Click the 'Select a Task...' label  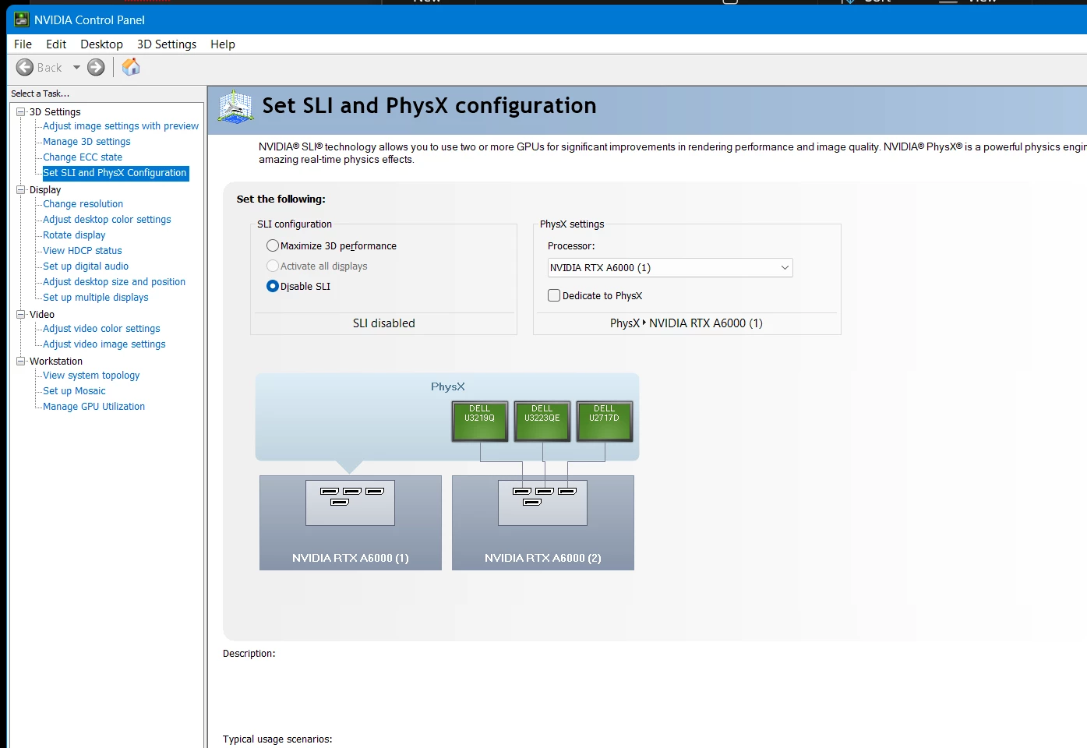click(40, 93)
